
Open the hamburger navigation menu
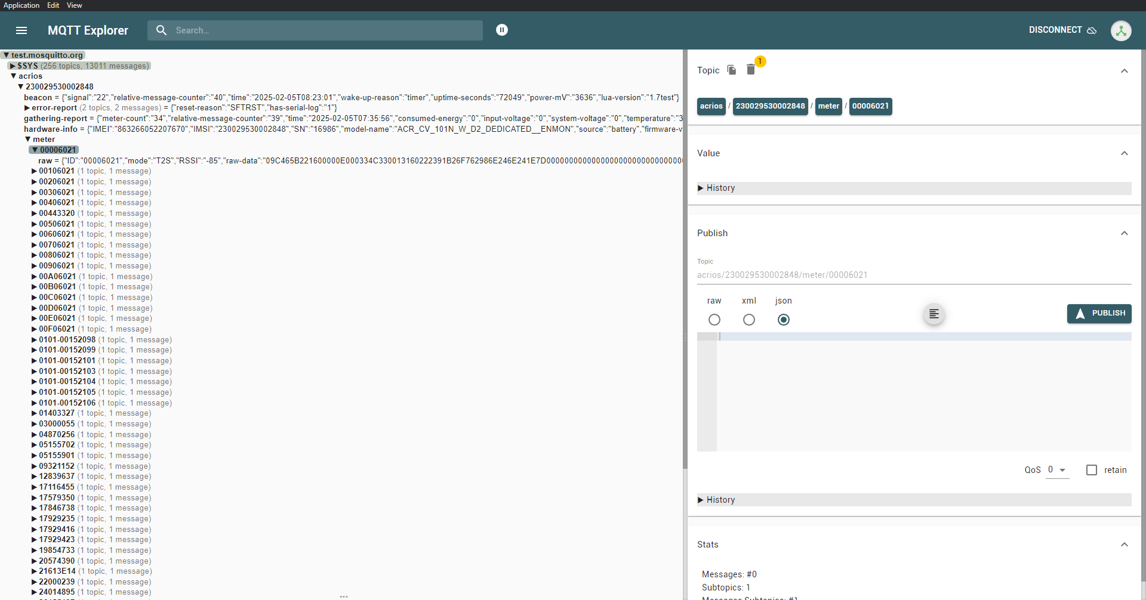[21, 30]
